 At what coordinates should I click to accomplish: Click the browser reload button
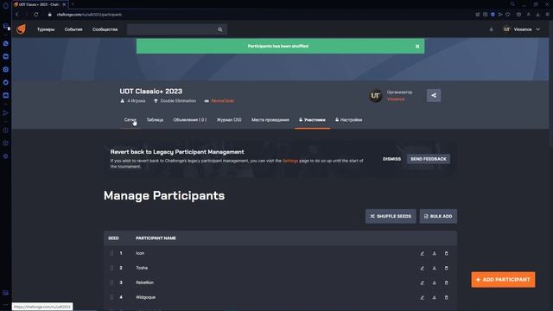(x=36, y=15)
